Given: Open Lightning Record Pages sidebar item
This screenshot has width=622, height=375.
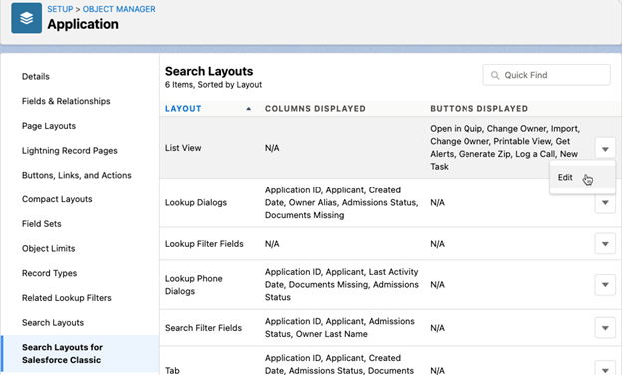Looking at the screenshot, I should [x=70, y=150].
